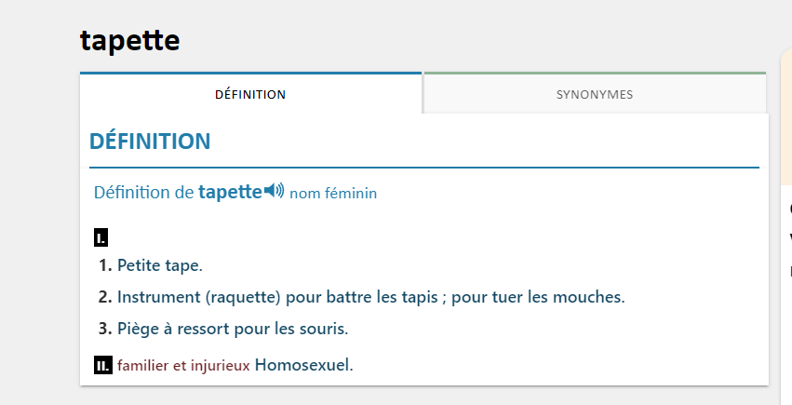Click the black section marker II.
792x405 pixels.
pyautogui.click(x=103, y=365)
